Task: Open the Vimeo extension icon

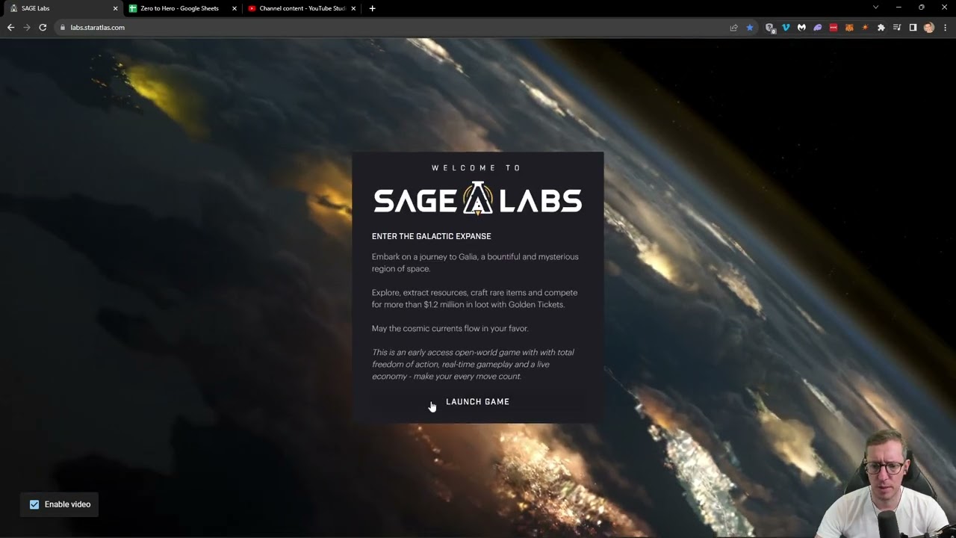Action: coord(786,28)
